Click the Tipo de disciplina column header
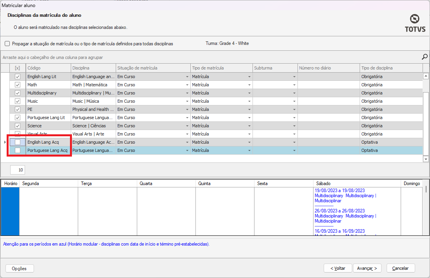This screenshot has width=430, height=278. click(x=391, y=68)
